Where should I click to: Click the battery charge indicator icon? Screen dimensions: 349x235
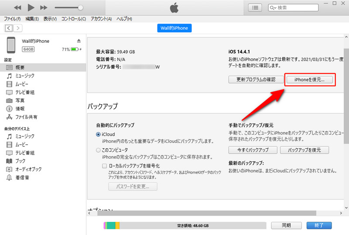(x=75, y=49)
